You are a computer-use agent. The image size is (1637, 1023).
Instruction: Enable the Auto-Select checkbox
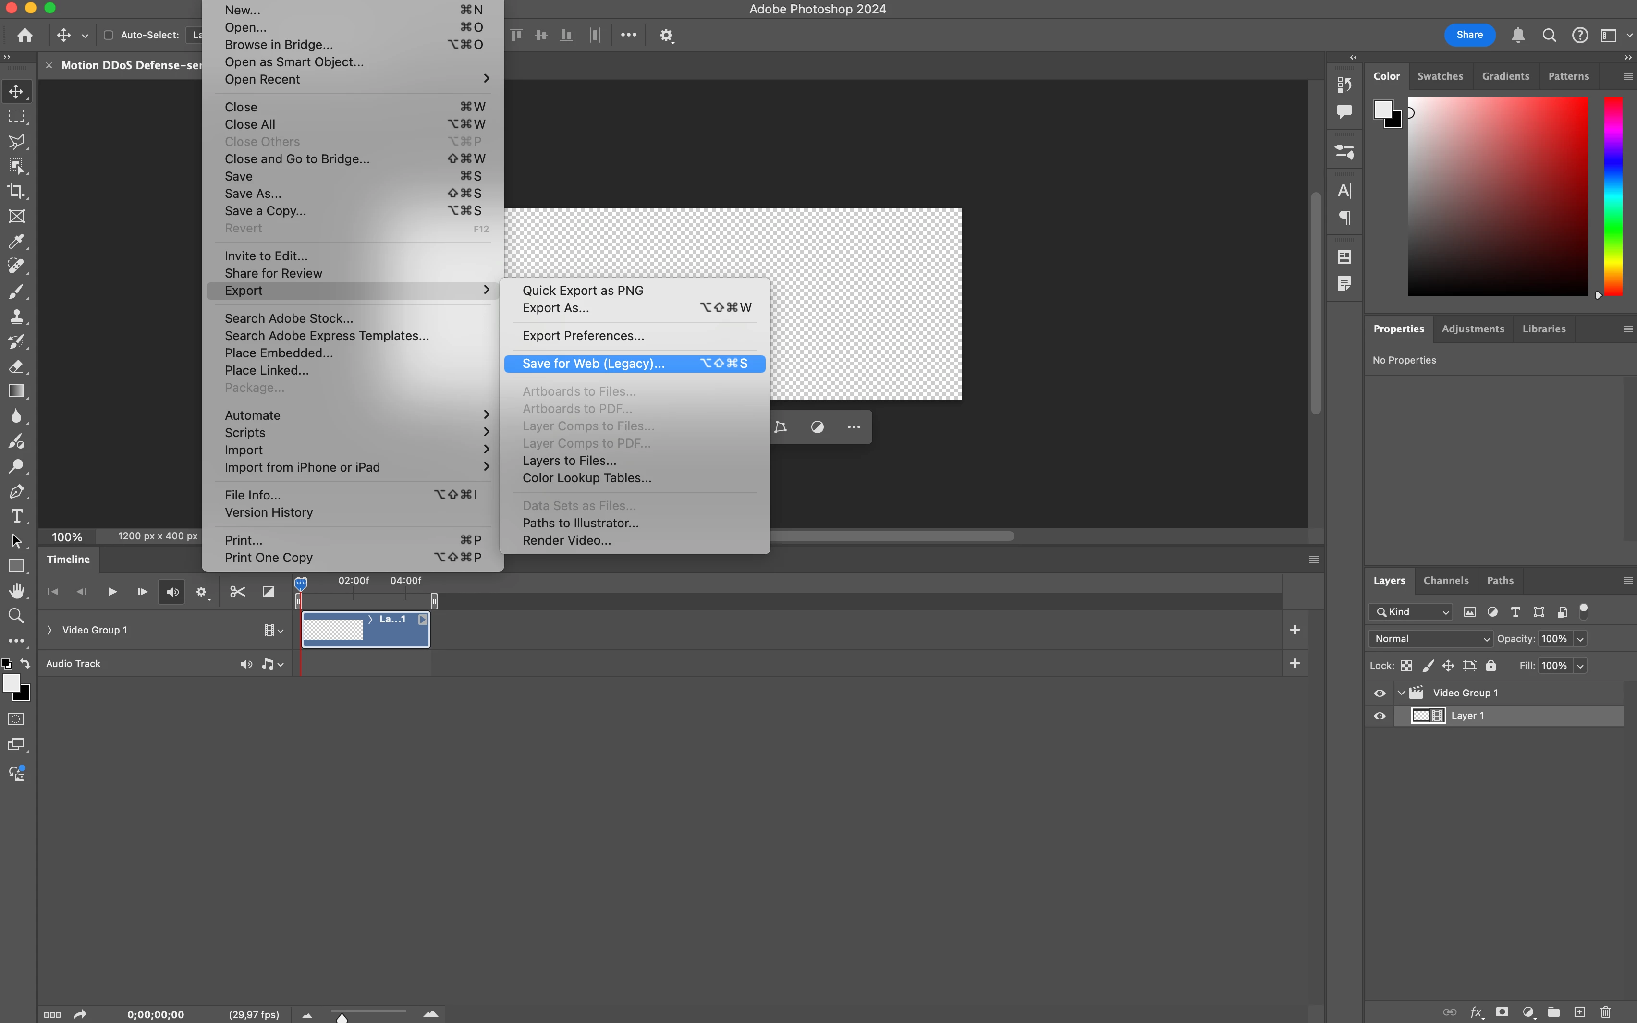tap(108, 35)
